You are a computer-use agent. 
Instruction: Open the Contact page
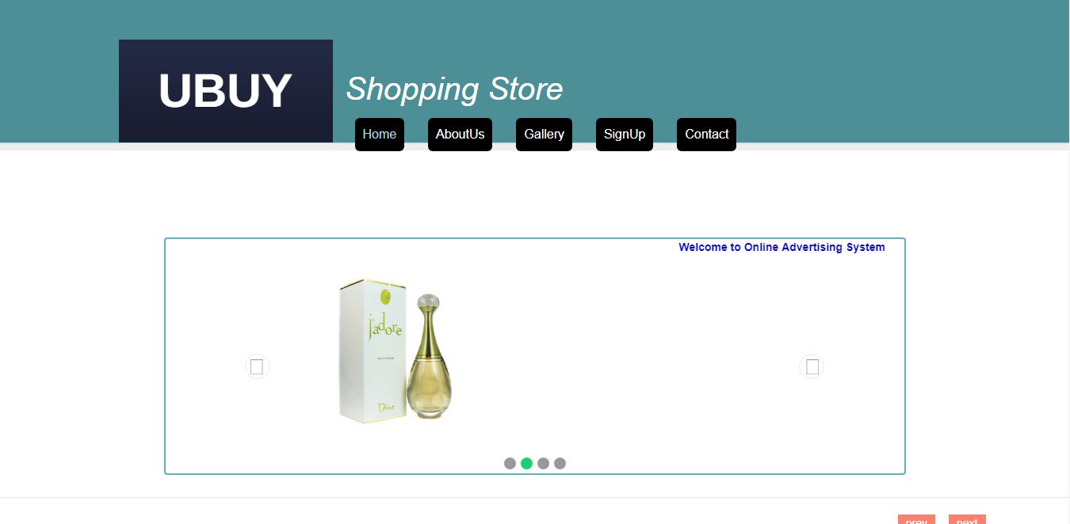tap(706, 135)
